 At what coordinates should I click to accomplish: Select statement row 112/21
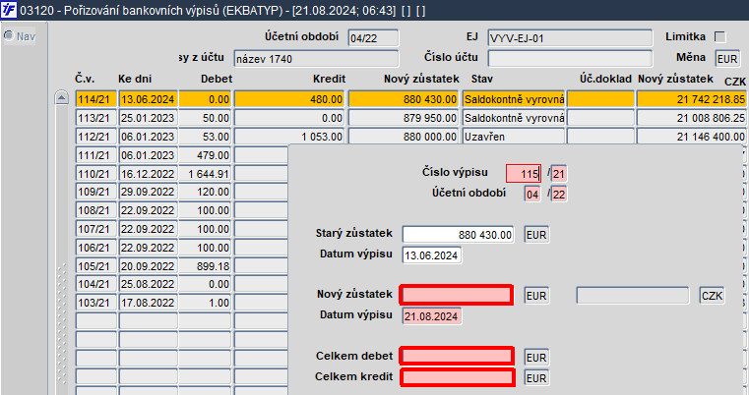click(410, 137)
